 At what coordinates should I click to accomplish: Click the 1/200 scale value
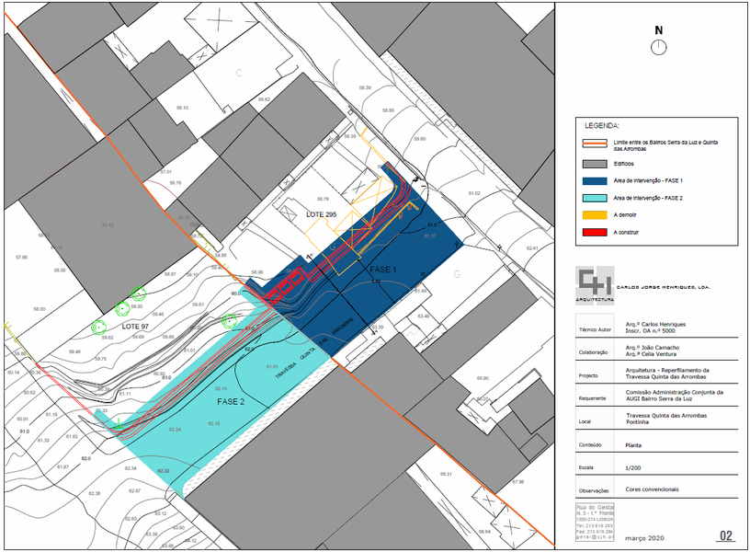pos(632,467)
